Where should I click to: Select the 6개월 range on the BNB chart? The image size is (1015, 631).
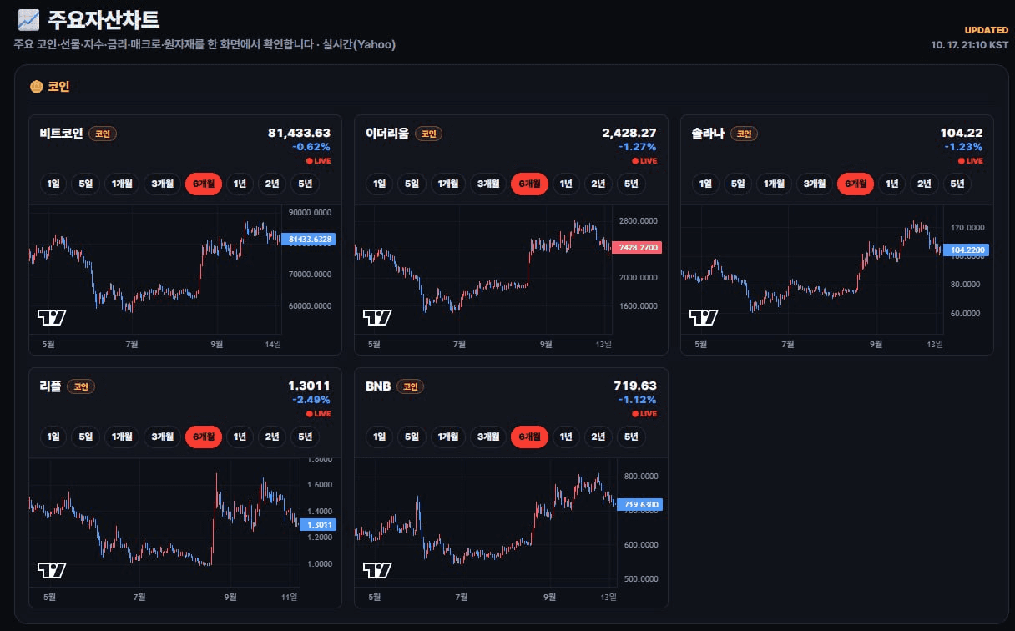click(530, 437)
